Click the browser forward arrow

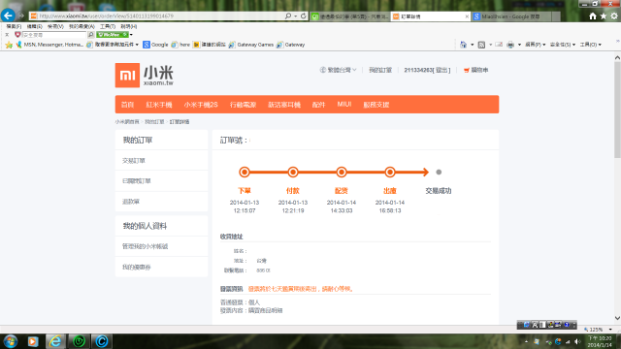click(x=21, y=16)
